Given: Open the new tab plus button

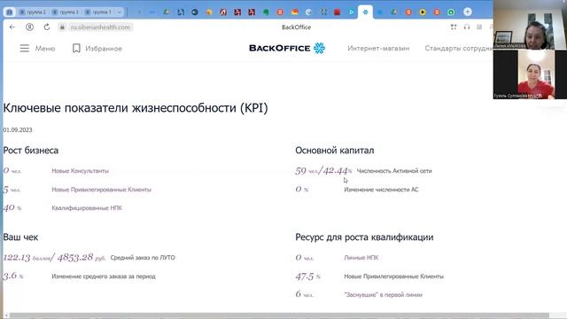Looking at the screenshot, I should pyautogui.click(x=468, y=12).
